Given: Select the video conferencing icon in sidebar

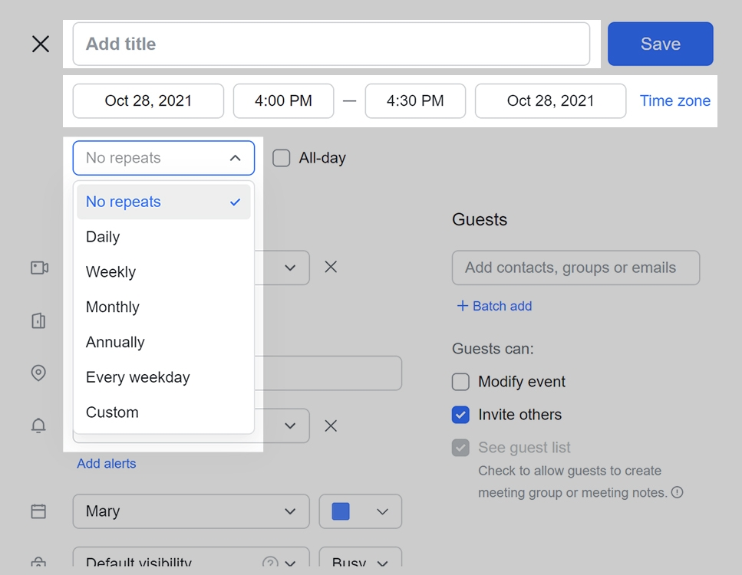Looking at the screenshot, I should click(x=38, y=268).
